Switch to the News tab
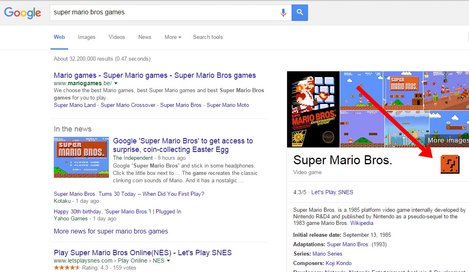 [145, 37]
